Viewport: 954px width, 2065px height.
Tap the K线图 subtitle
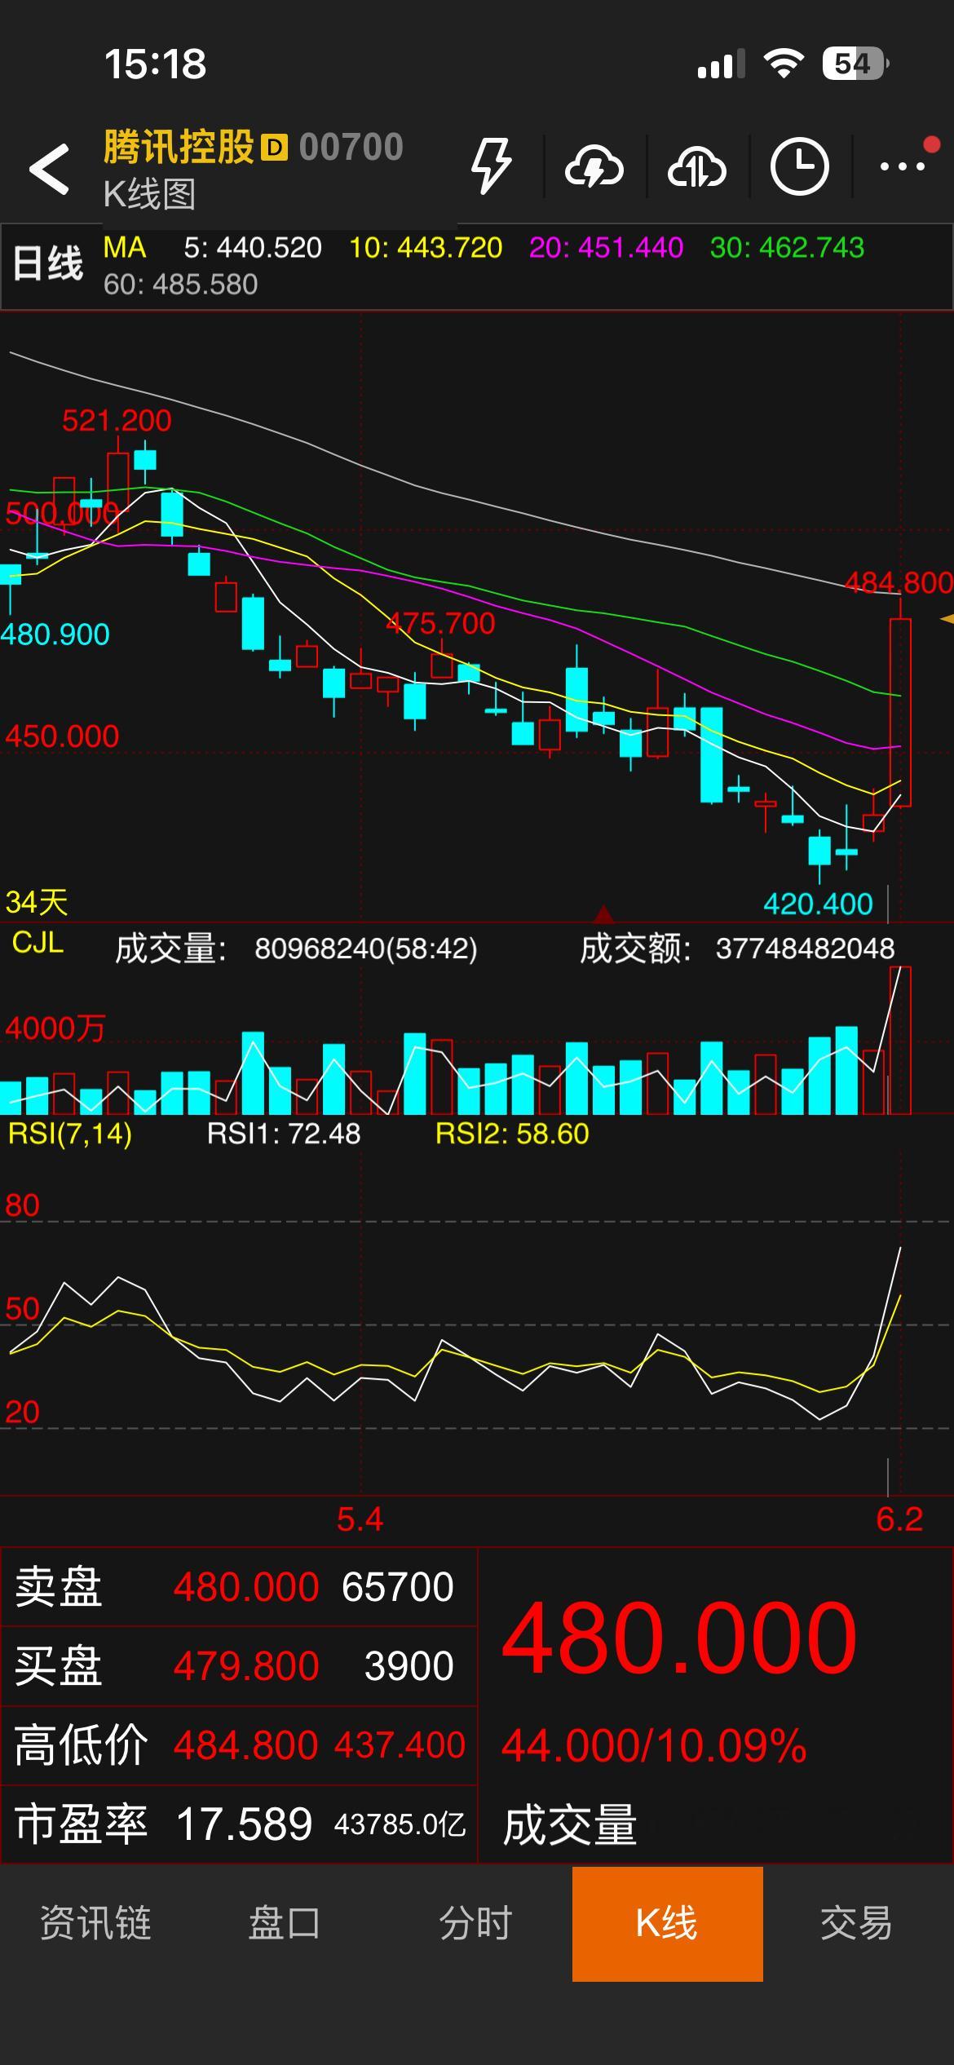(149, 194)
